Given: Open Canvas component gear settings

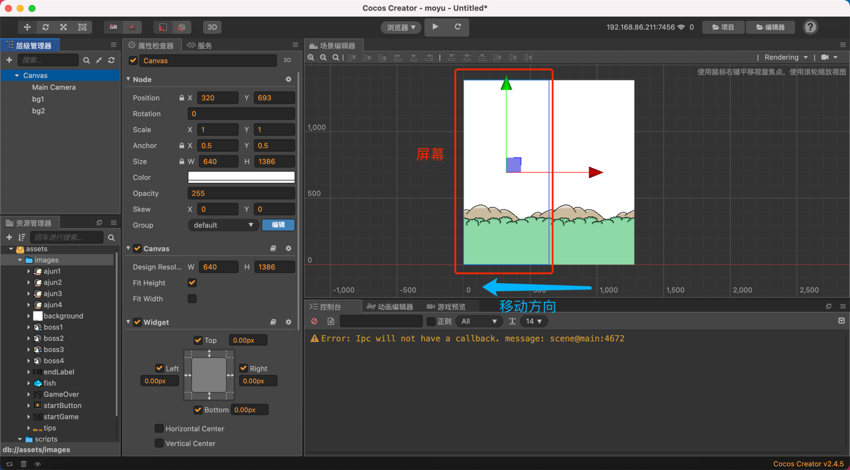Looking at the screenshot, I should 289,248.
